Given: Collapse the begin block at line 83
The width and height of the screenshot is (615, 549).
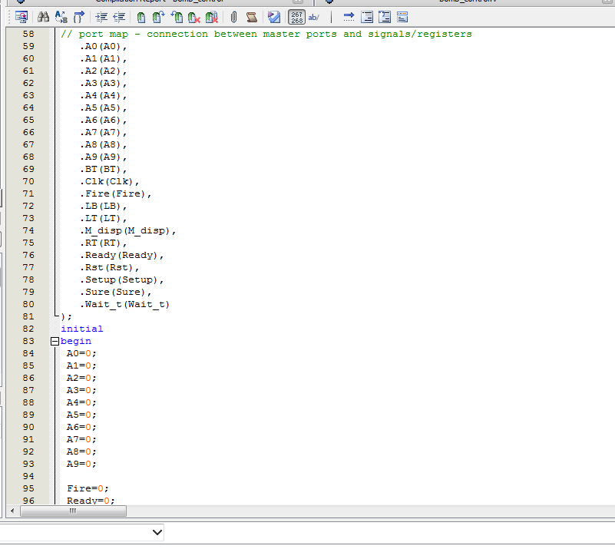Looking at the screenshot, I should point(55,341).
